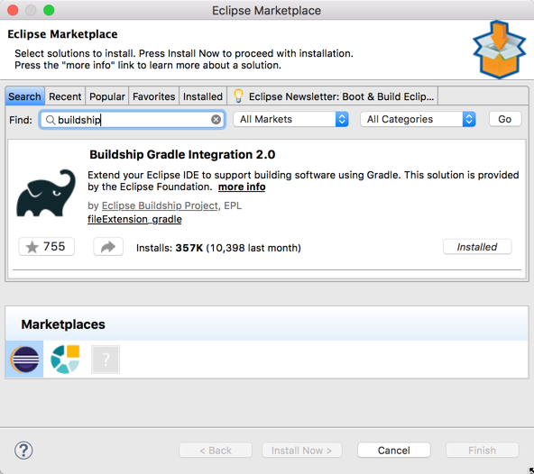
Task: Clear the search field text with the X icon
Action: pyautogui.click(x=216, y=120)
